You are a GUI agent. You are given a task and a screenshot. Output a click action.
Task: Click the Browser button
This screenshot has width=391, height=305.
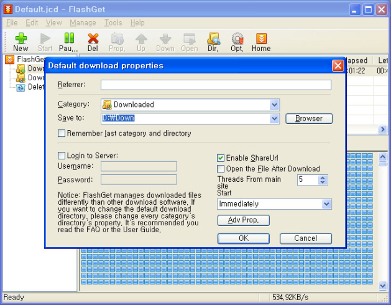click(309, 118)
